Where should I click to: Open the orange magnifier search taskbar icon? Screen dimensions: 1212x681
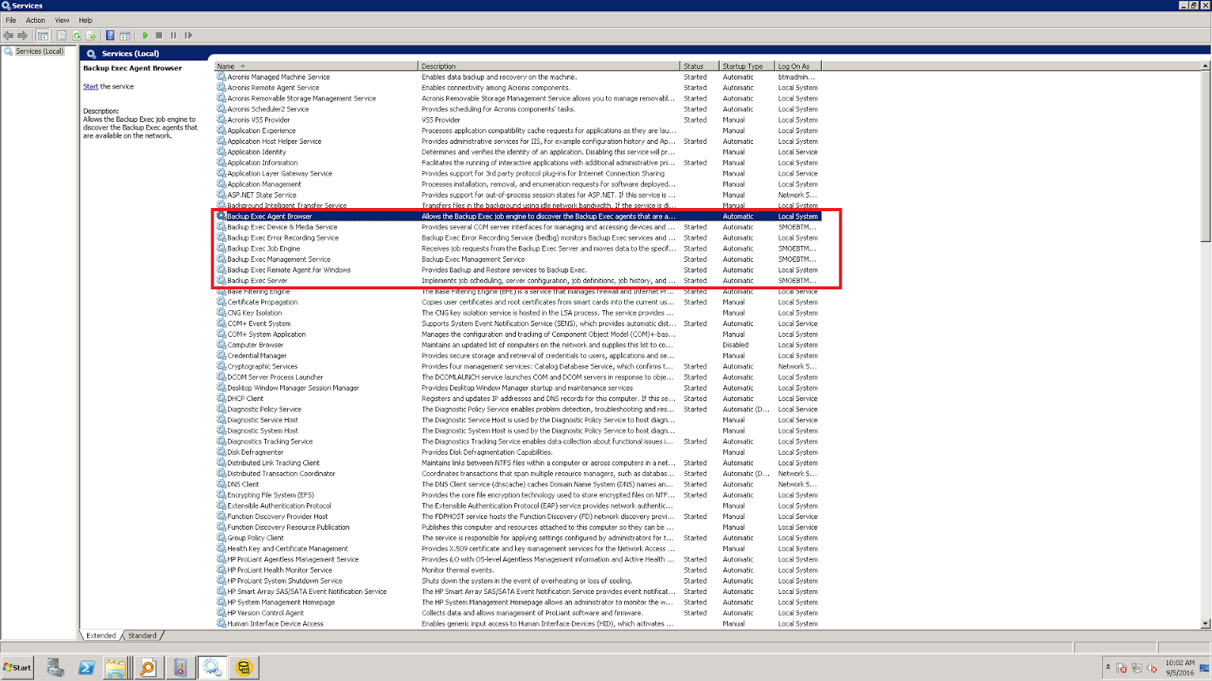(x=148, y=667)
